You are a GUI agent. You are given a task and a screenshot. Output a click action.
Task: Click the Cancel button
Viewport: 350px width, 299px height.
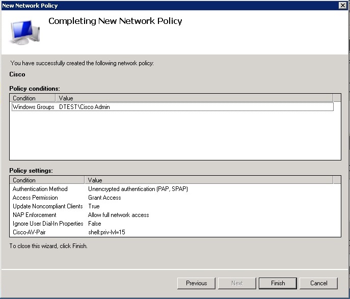pyautogui.click(x=318, y=283)
